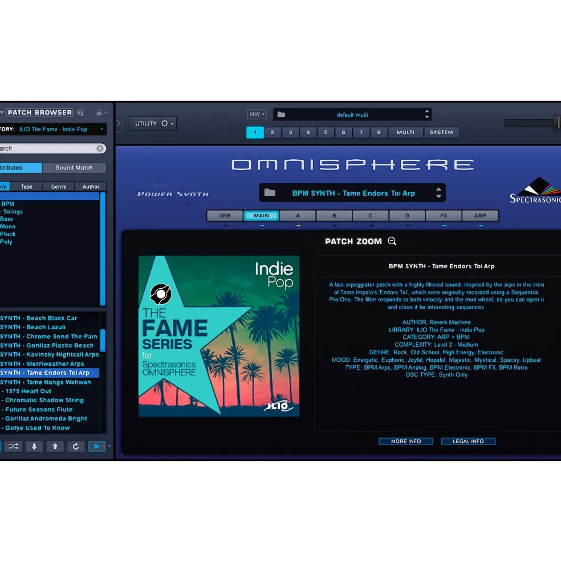Select patch Gotye Used To Know
Viewport: 561px width, 562px height.
coord(50,427)
